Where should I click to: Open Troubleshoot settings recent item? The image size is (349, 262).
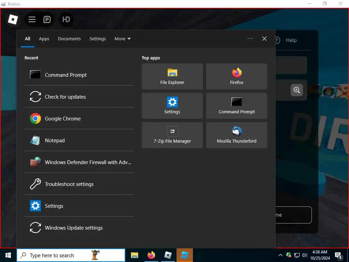coord(79,184)
